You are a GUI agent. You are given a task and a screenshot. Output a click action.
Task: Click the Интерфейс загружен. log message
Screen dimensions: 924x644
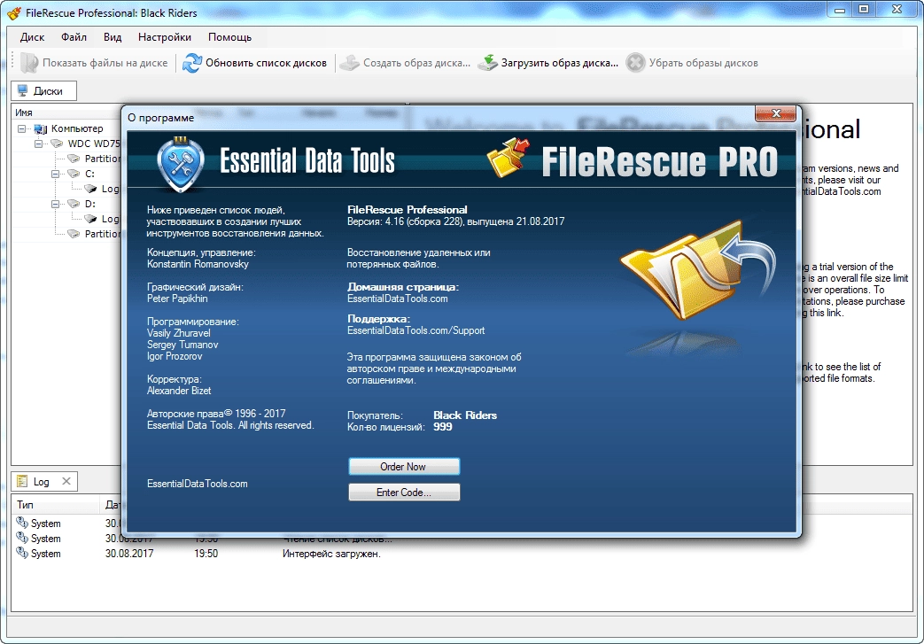(331, 554)
